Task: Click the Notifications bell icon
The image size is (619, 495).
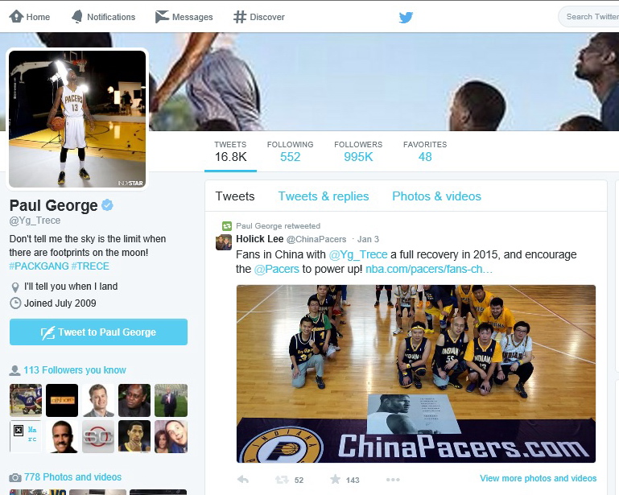Action: pos(77,17)
